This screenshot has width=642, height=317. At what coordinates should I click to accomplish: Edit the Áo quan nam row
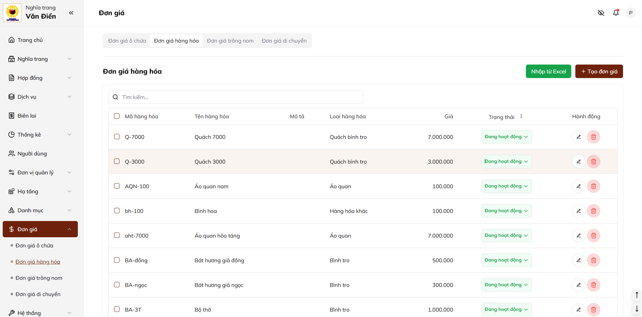tap(578, 186)
